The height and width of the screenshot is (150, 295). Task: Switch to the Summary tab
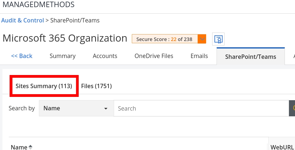coord(63,56)
